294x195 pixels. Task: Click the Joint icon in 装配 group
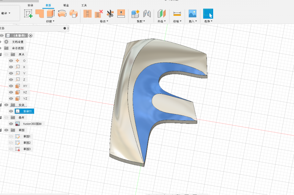147,14
